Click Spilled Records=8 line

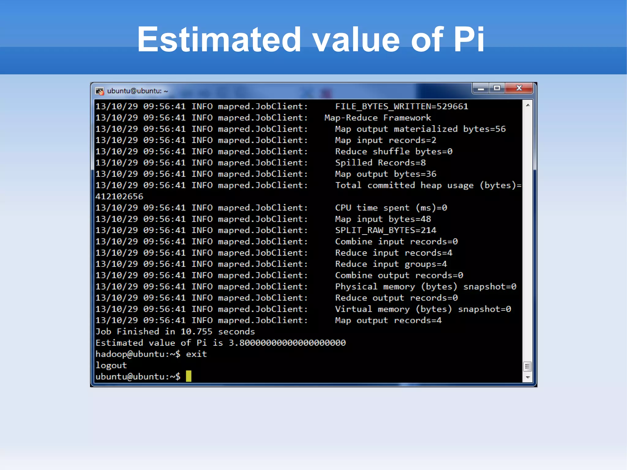381,163
